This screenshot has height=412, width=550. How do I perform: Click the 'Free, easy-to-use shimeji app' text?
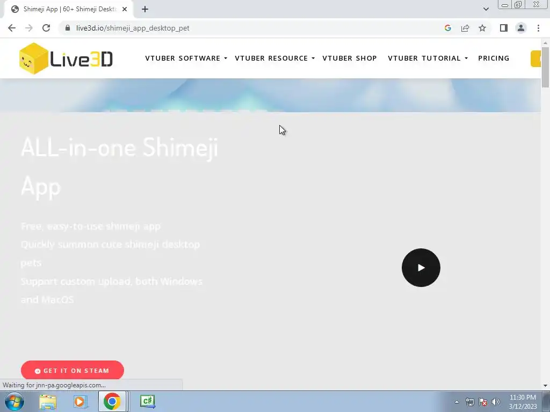[90, 226]
